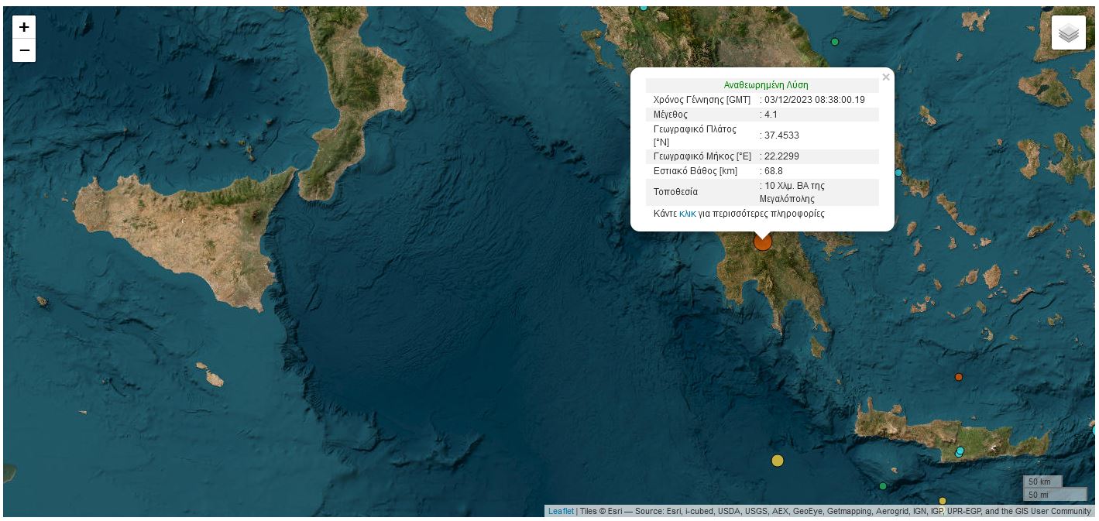Click the origin time value 03/12/2023
This screenshot has width=1099, height=521.
coord(814,100)
